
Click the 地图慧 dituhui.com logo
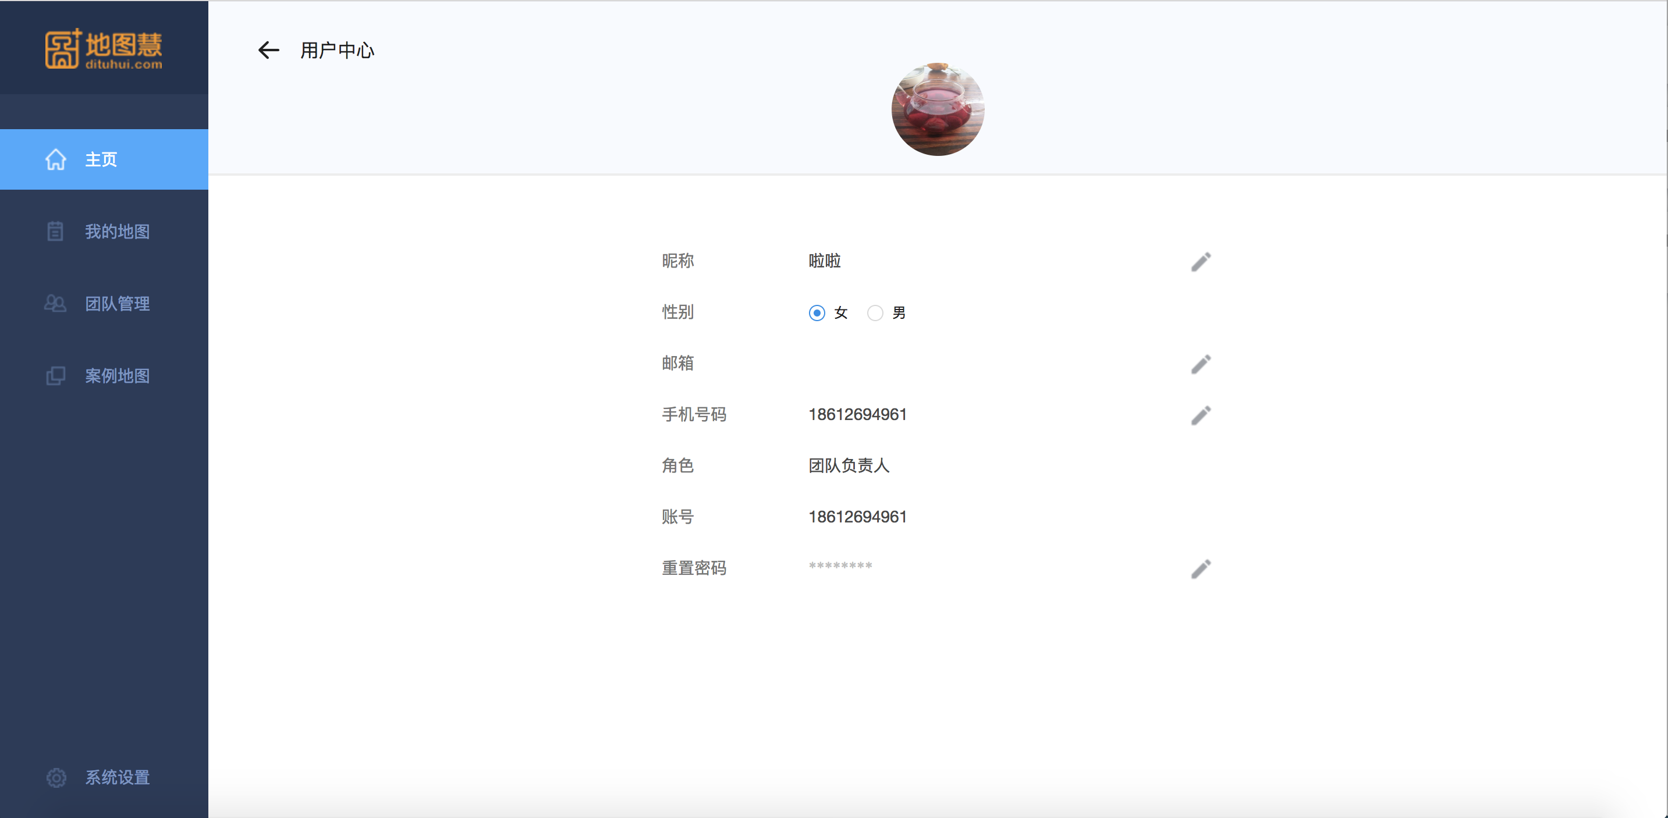tap(104, 48)
